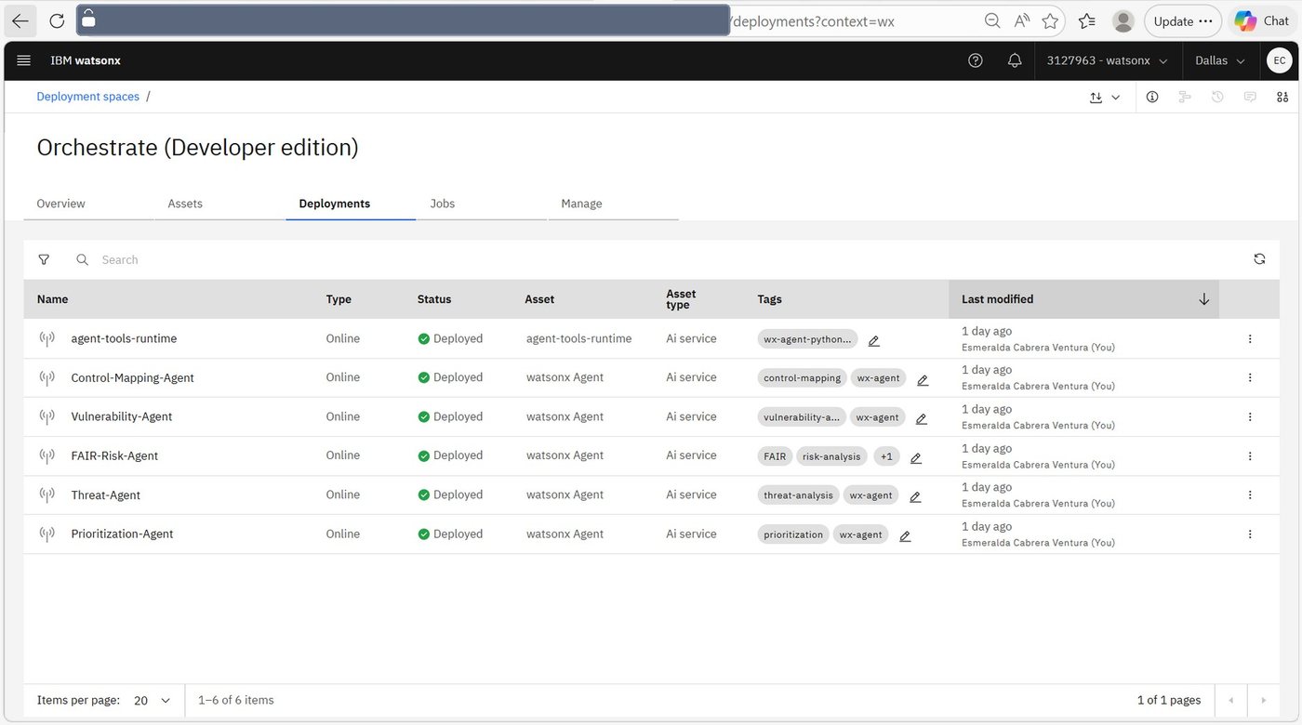Open the Copilot Chat button
This screenshot has height=725, width=1302.
click(1262, 20)
